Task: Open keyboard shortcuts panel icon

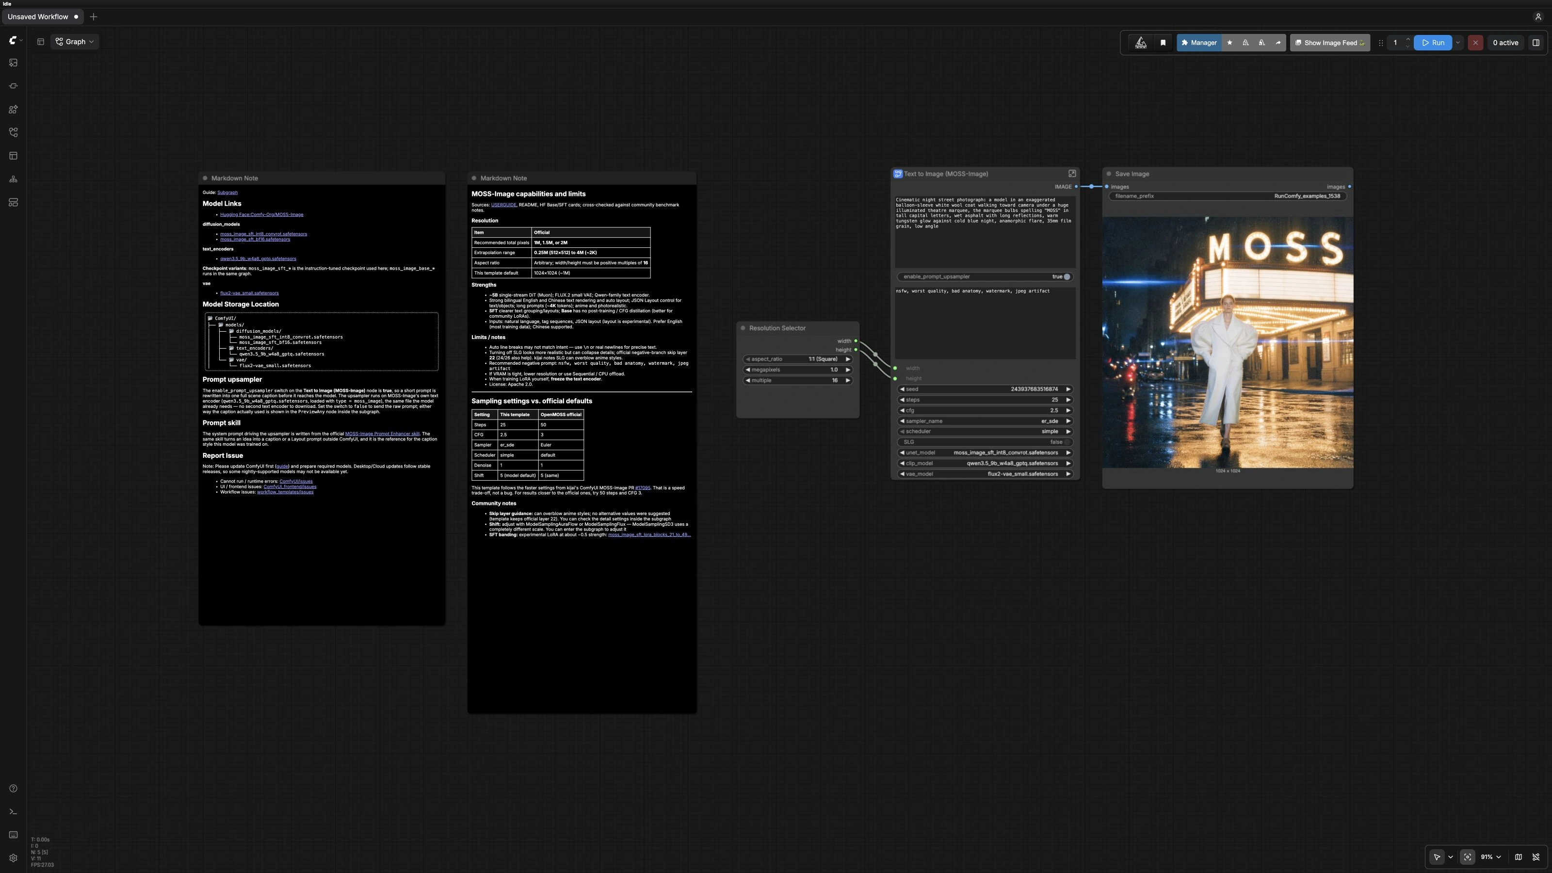Action: [13, 835]
